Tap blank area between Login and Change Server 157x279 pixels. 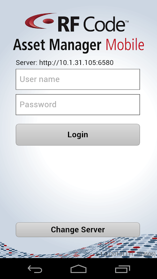coord(78,183)
